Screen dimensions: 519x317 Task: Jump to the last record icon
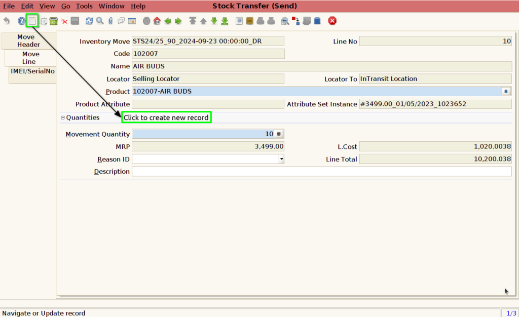tap(225, 21)
